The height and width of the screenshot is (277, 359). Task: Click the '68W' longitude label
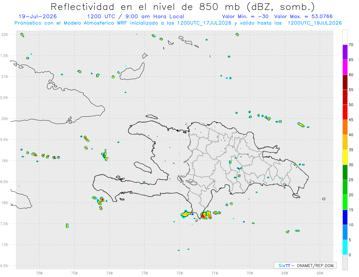[x=320, y=273]
